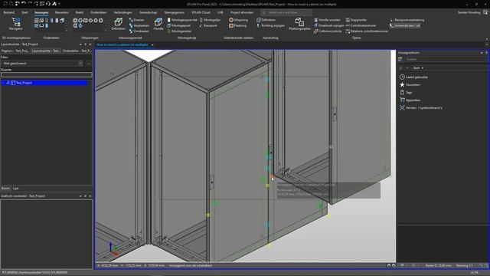
Task: Click the ribbon search field
Action: (286, 12)
